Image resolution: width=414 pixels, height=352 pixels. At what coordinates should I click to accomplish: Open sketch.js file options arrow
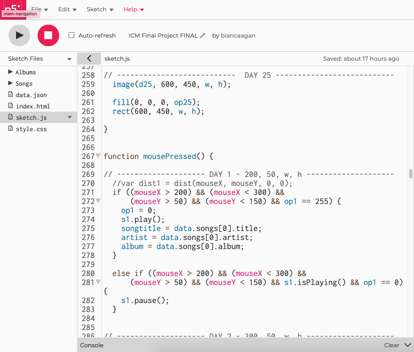tap(70, 117)
